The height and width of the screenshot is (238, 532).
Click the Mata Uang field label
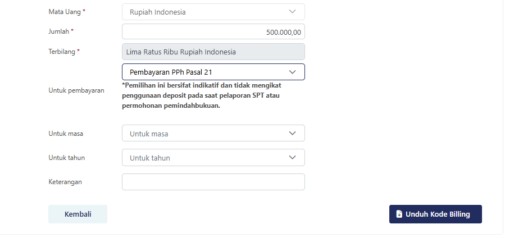[x=67, y=12]
